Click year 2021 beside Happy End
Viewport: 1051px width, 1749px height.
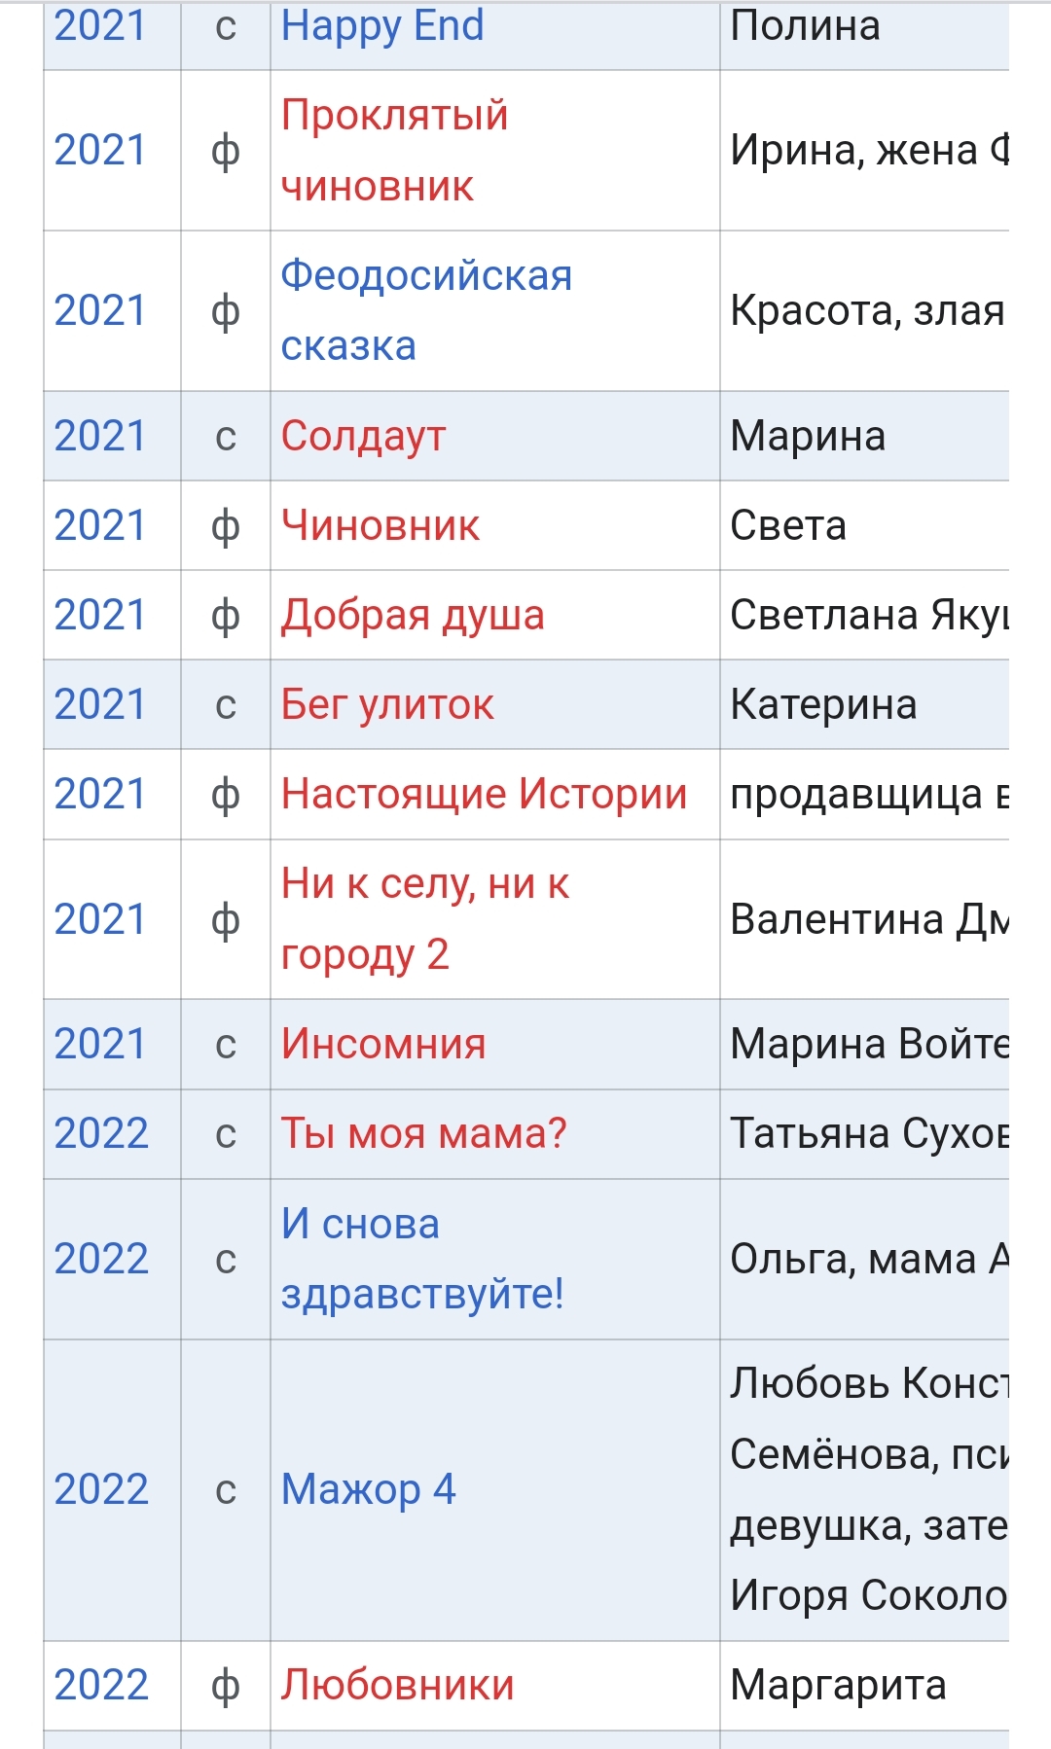point(99,26)
